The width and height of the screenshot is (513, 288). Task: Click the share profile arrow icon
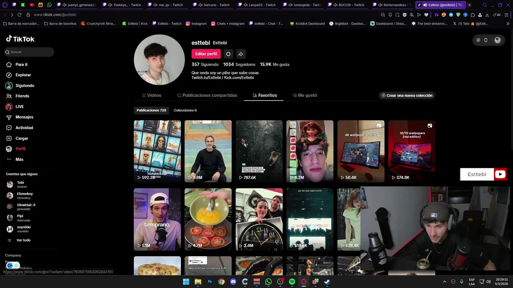(241, 54)
